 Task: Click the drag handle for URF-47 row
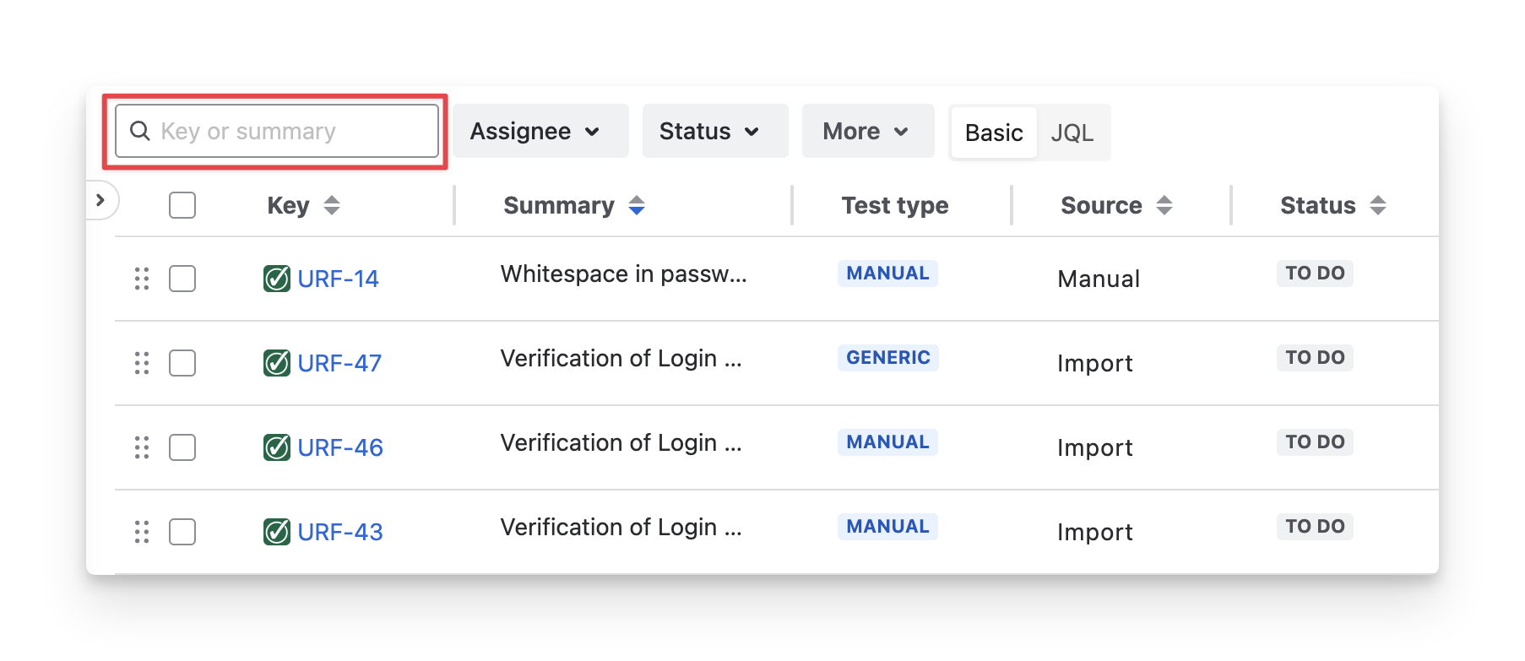[x=142, y=363]
